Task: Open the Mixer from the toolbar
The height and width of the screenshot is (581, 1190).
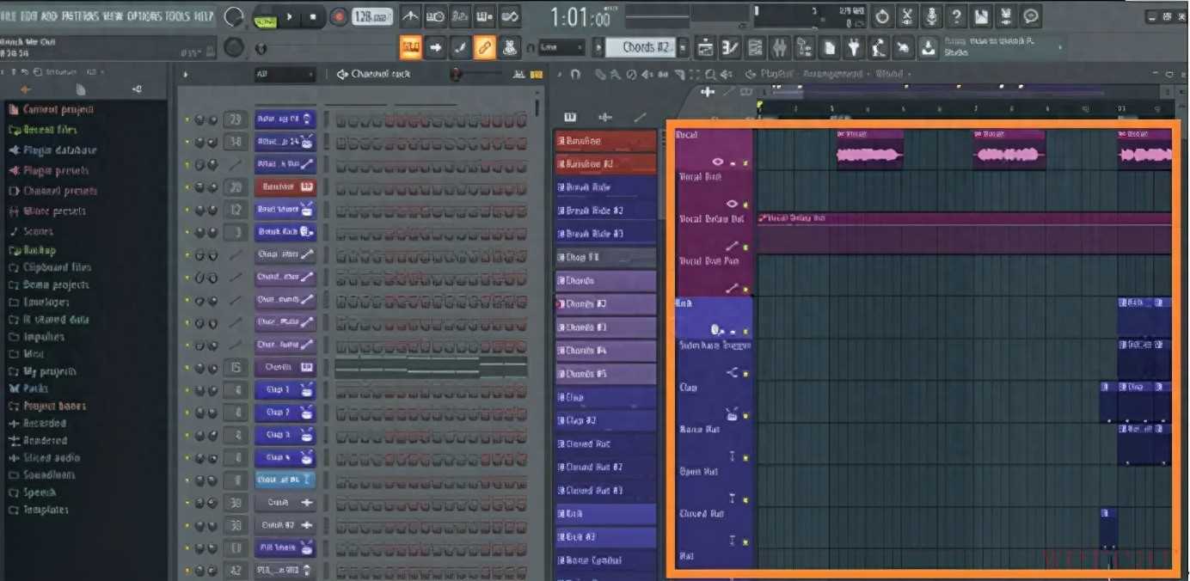Action: click(780, 47)
